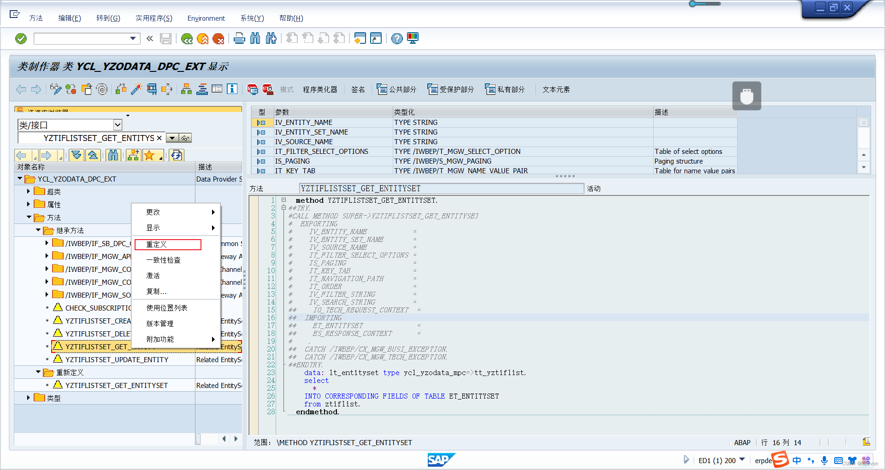The width and height of the screenshot is (885, 470).
Task: Click the display object in same window icon
Action: click(x=185, y=138)
